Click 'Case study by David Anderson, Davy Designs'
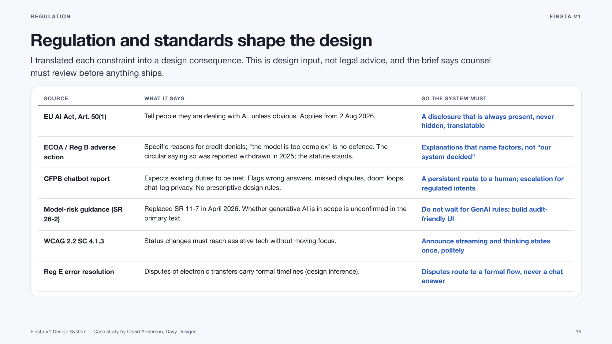Image resolution: width=612 pixels, height=344 pixels. click(145, 332)
